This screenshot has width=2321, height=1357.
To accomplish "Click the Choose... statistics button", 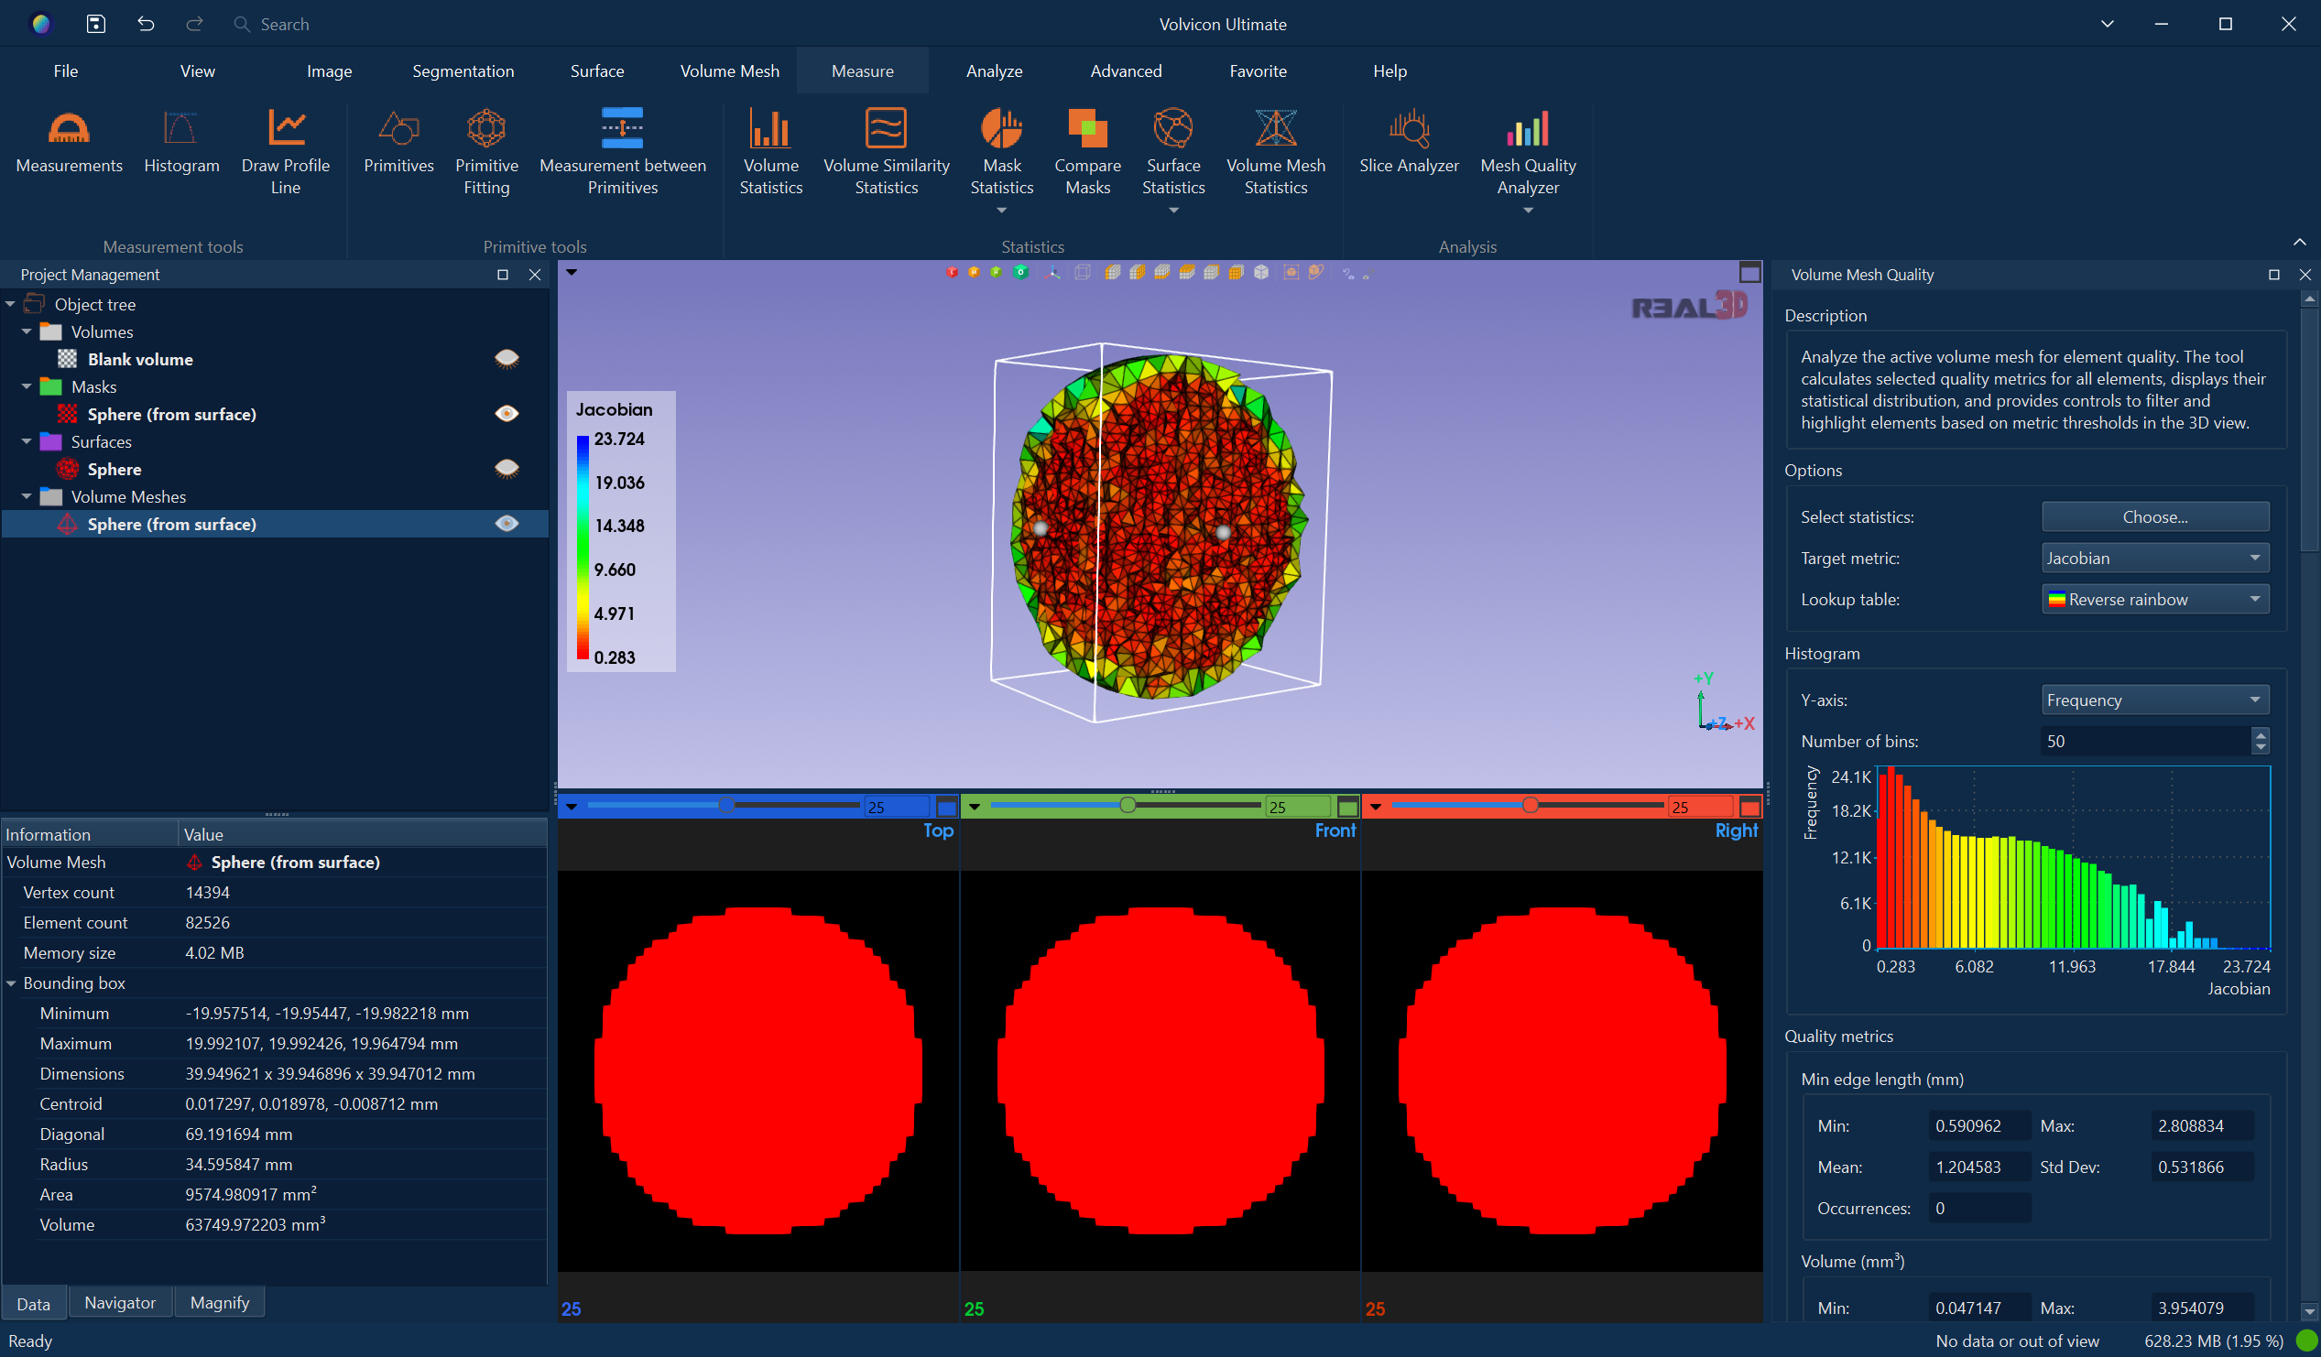I will coord(2153,517).
